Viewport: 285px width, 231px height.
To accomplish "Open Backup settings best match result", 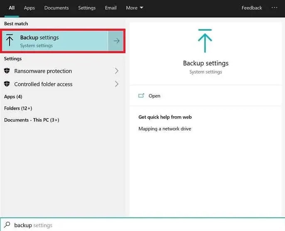I will pyautogui.click(x=55, y=41).
